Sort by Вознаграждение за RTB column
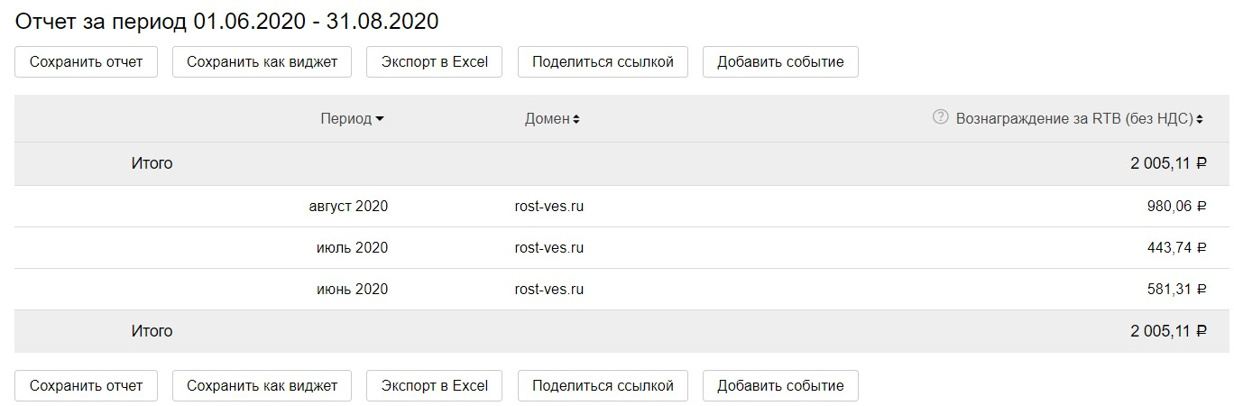 [1079, 119]
